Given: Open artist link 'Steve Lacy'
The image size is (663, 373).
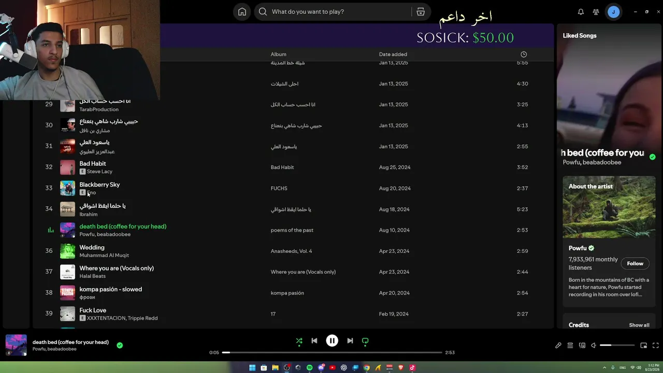Looking at the screenshot, I should tap(99, 171).
